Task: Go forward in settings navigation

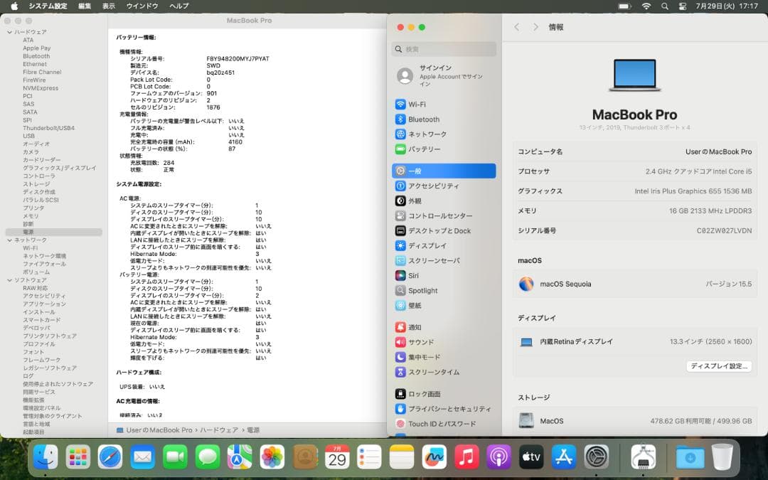Action: tap(535, 27)
